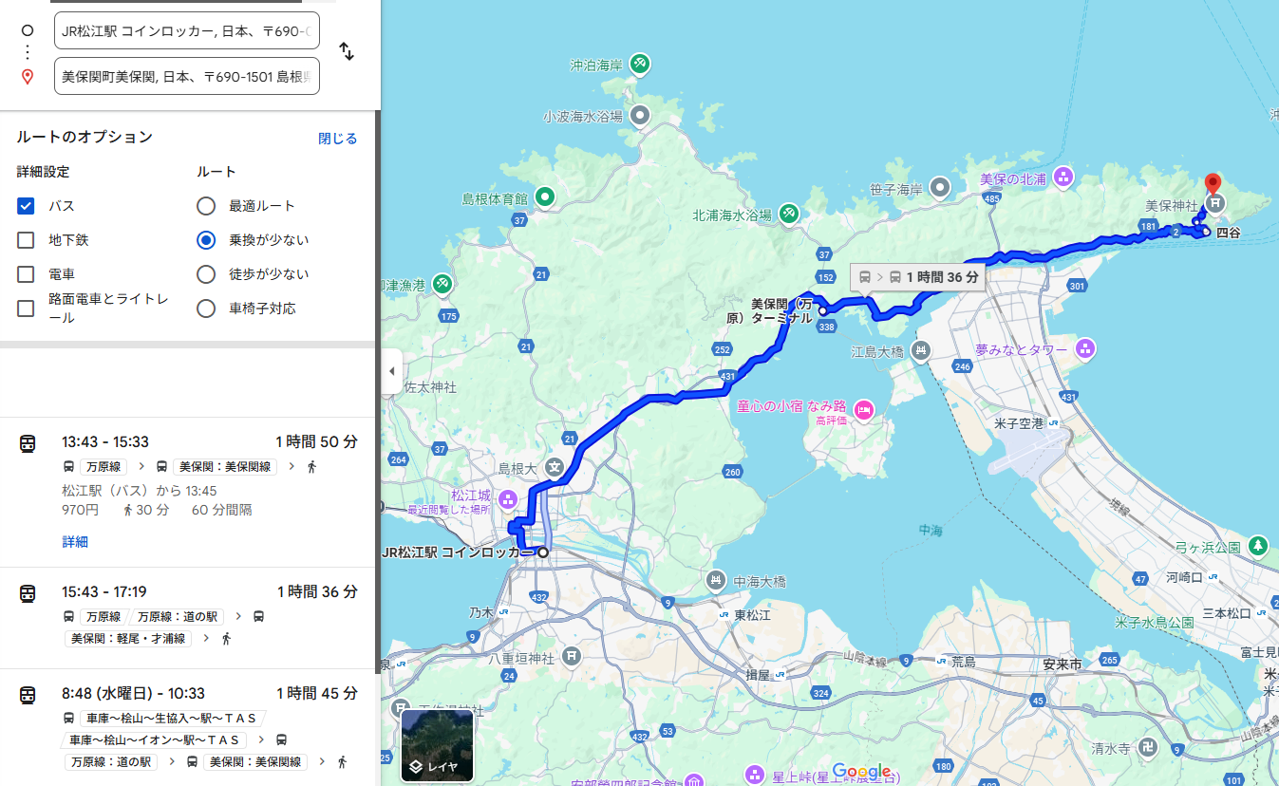
Task: Click the 松江城 castle purple marker
Action: [508, 498]
